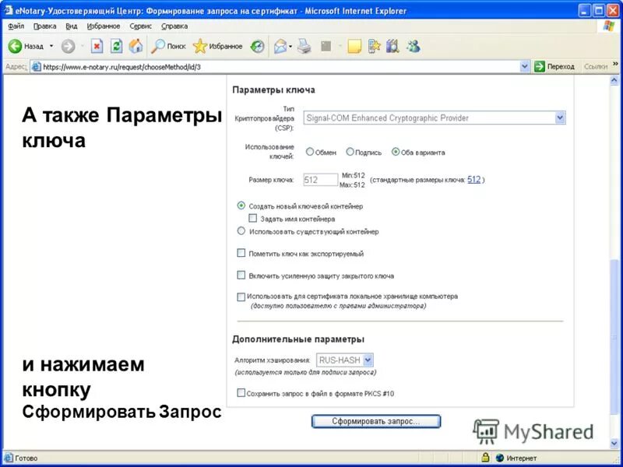Open the 'Алгоритм хэширования' RUS-HASH dropdown
Viewport: 623px width, 467px height.
coord(364,360)
